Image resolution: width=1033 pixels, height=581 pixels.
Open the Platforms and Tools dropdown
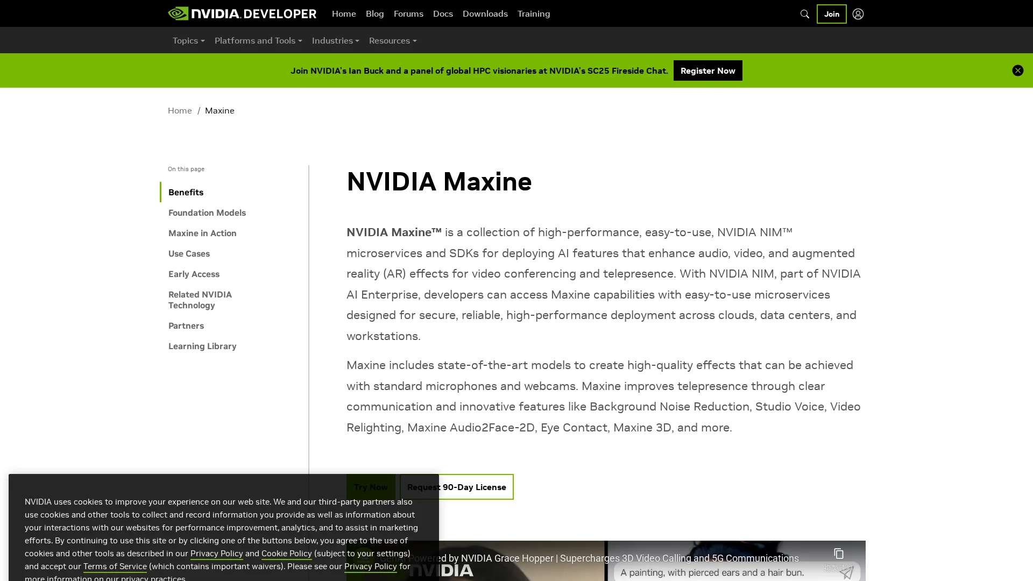coord(258,40)
